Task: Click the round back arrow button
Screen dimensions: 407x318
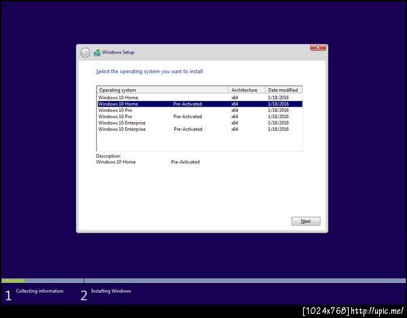Action: click(85, 53)
